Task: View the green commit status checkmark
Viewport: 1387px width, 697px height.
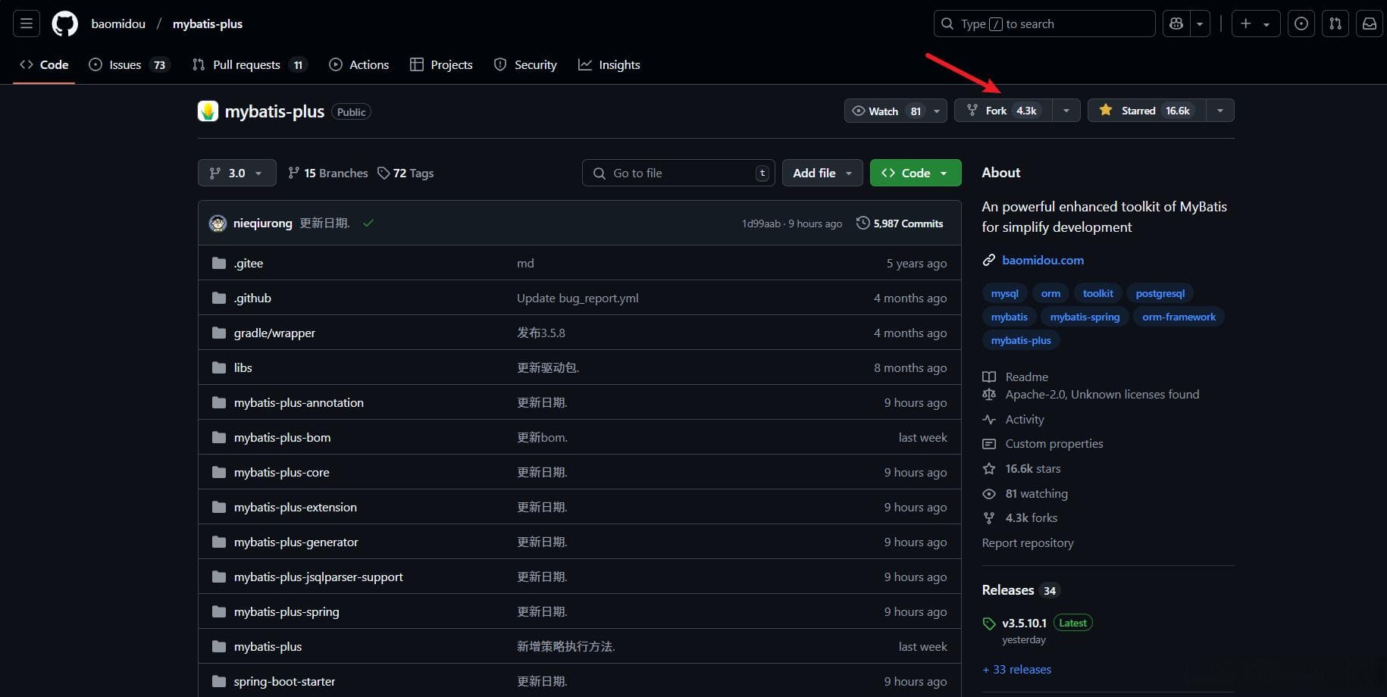Action: [368, 223]
